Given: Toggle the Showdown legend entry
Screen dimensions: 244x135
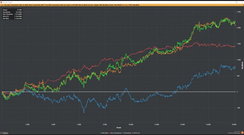Looking at the screenshot, I should [x=127, y=133].
